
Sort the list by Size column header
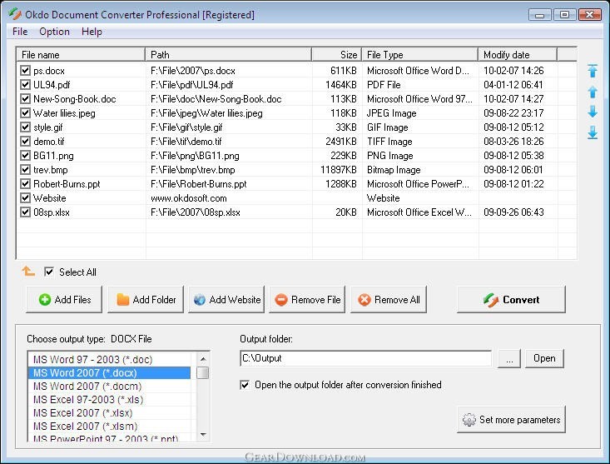pyautogui.click(x=336, y=55)
